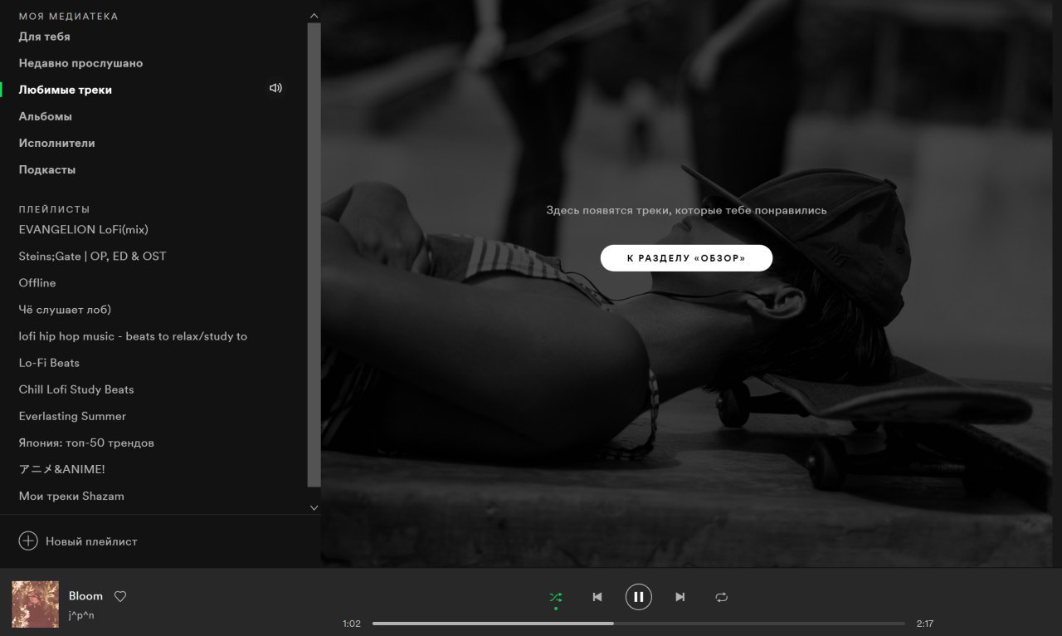The height and width of the screenshot is (636, 1062).
Task: Open Everlasting Summer playlist
Action: [x=72, y=416]
